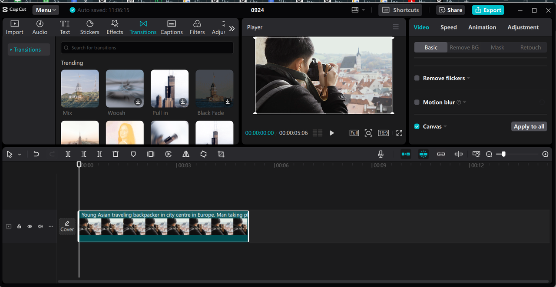Enter fullscreen player view
Screen dimensions: 556x287
click(x=399, y=133)
